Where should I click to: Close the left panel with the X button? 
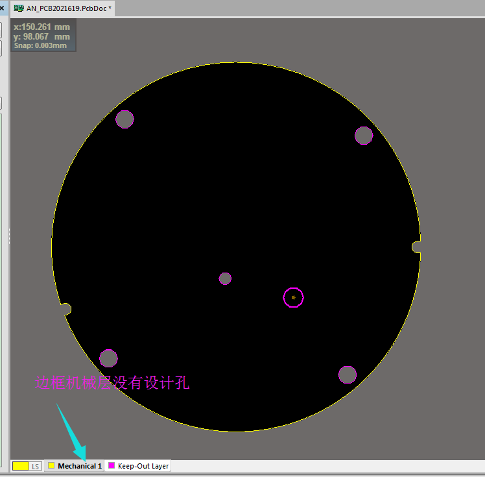tap(2, 8)
